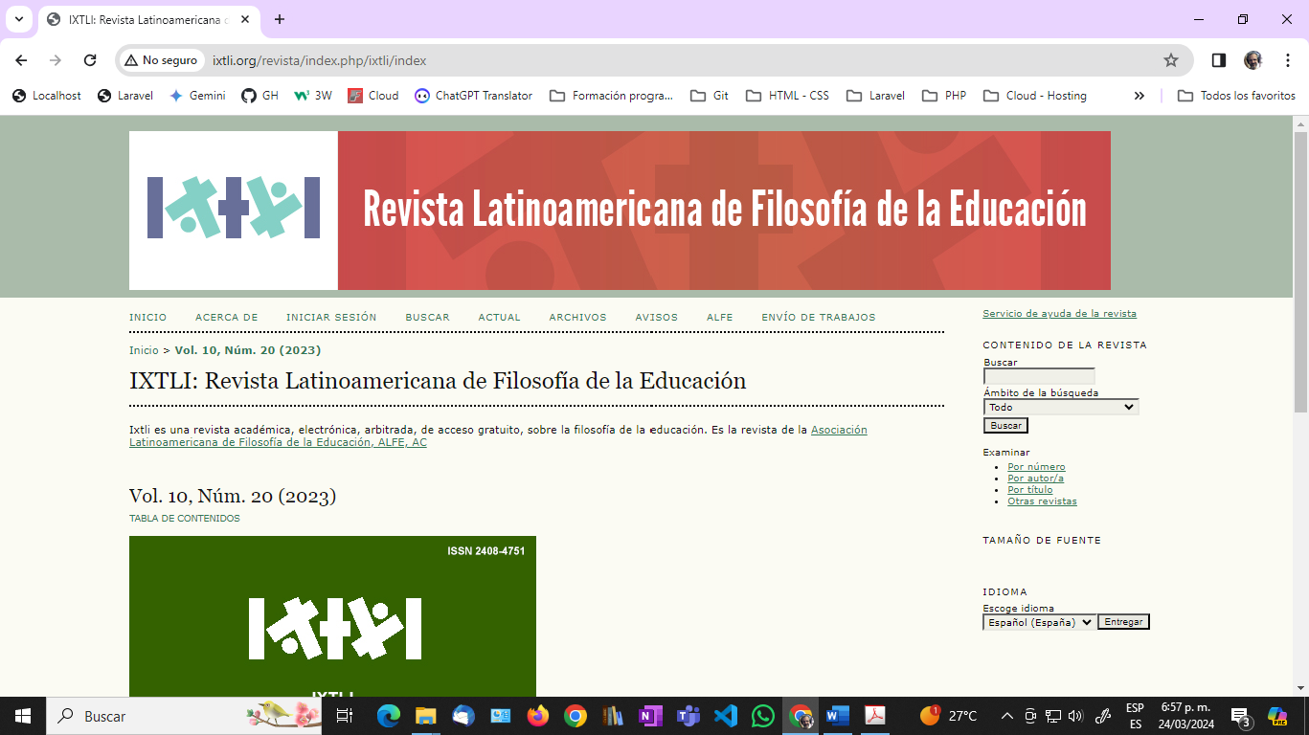
Task: Open the BUSCAR menu item
Action: coord(427,318)
